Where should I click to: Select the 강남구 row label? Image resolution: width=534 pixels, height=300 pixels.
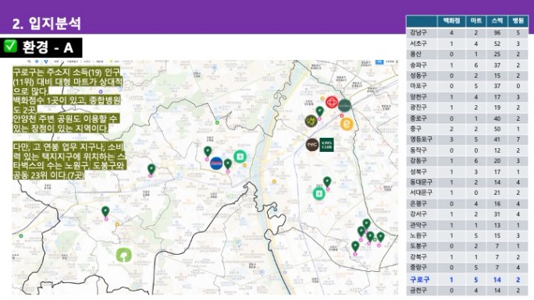(418, 33)
